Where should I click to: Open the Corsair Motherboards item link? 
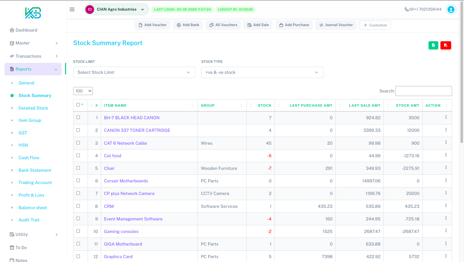click(126, 181)
